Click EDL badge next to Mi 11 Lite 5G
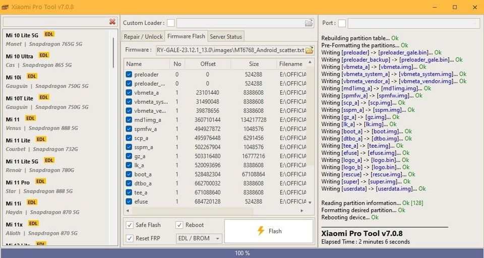This screenshot has height=258, width=484. (49, 160)
